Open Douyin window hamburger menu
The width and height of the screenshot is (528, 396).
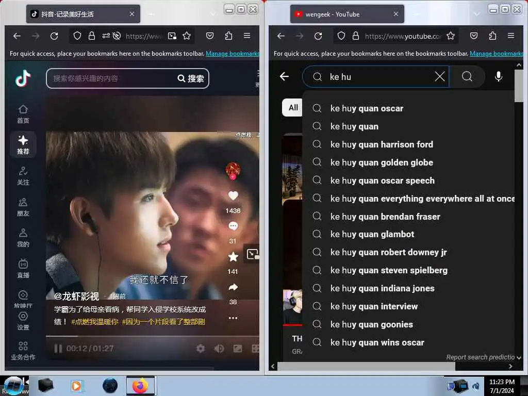pyautogui.click(x=247, y=36)
